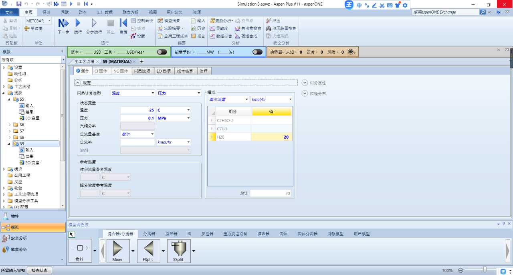The height and width of the screenshot is (275, 513).
Task: Switch to the 闪蒸选项 tab
Action: [143, 71]
